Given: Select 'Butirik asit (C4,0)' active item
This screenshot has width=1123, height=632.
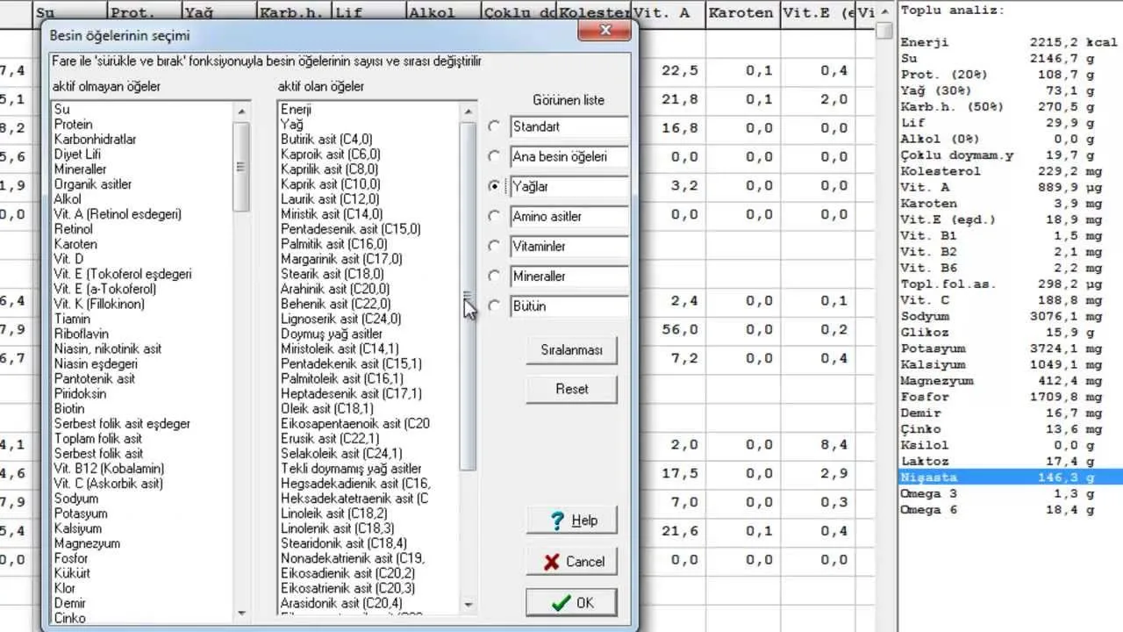Looking at the screenshot, I should [326, 140].
